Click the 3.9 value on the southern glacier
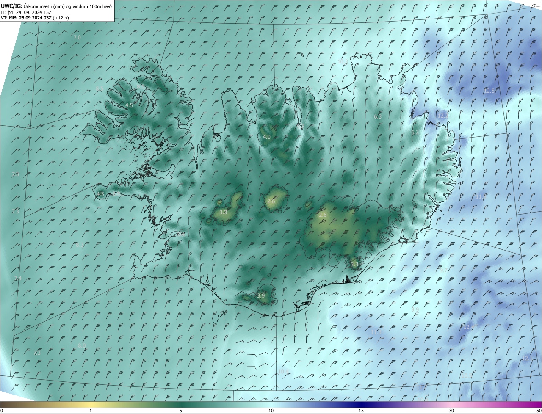This screenshot has width=542, height=414. tap(261, 296)
